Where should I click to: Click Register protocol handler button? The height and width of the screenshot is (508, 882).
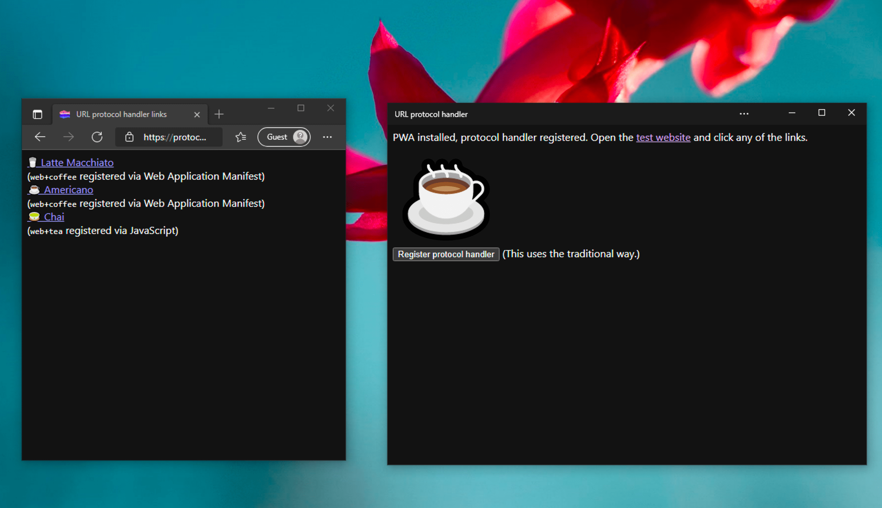click(446, 253)
